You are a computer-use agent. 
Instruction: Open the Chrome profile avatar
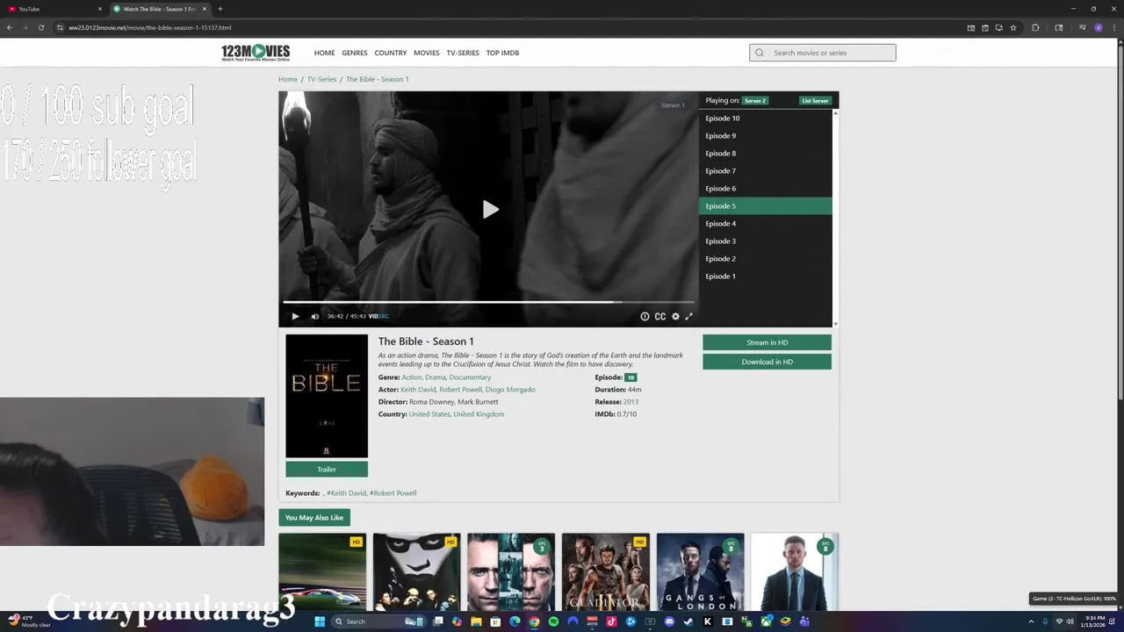coord(1099,27)
